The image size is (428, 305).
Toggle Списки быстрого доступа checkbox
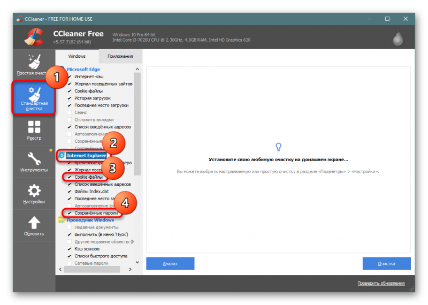click(x=70, y=256)
